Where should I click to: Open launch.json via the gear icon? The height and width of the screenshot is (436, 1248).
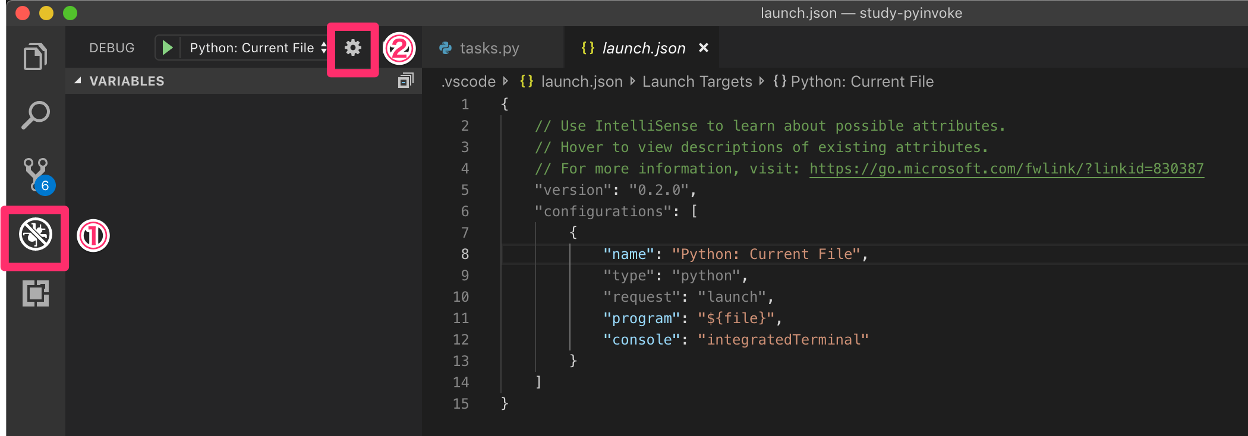[x=353, y=48]
